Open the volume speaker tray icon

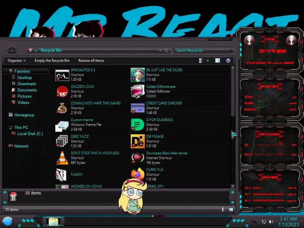[271, 221]
